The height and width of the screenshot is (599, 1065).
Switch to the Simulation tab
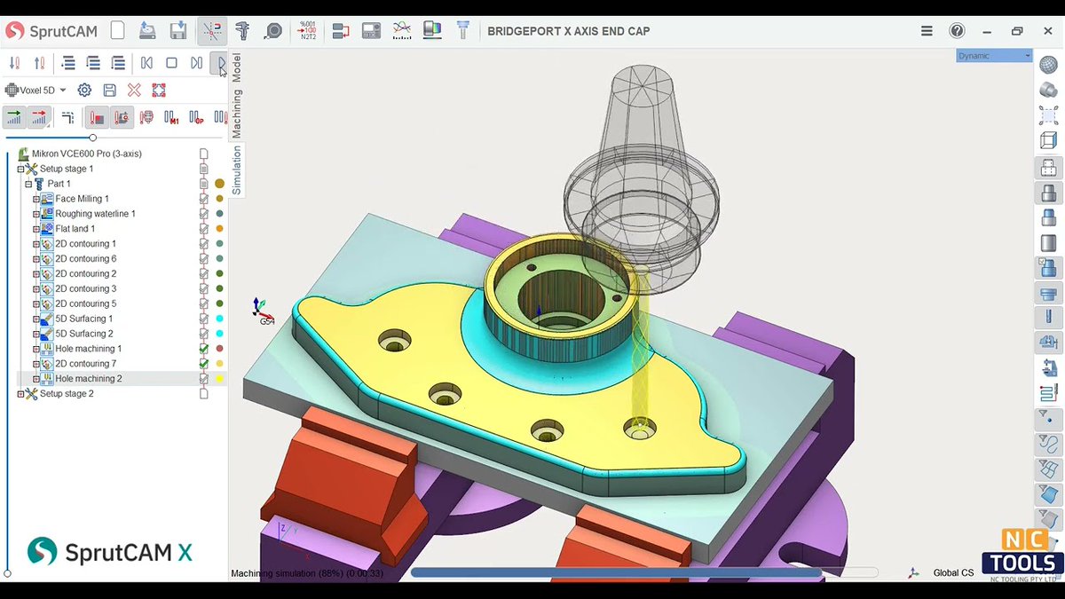pos(237,169)
